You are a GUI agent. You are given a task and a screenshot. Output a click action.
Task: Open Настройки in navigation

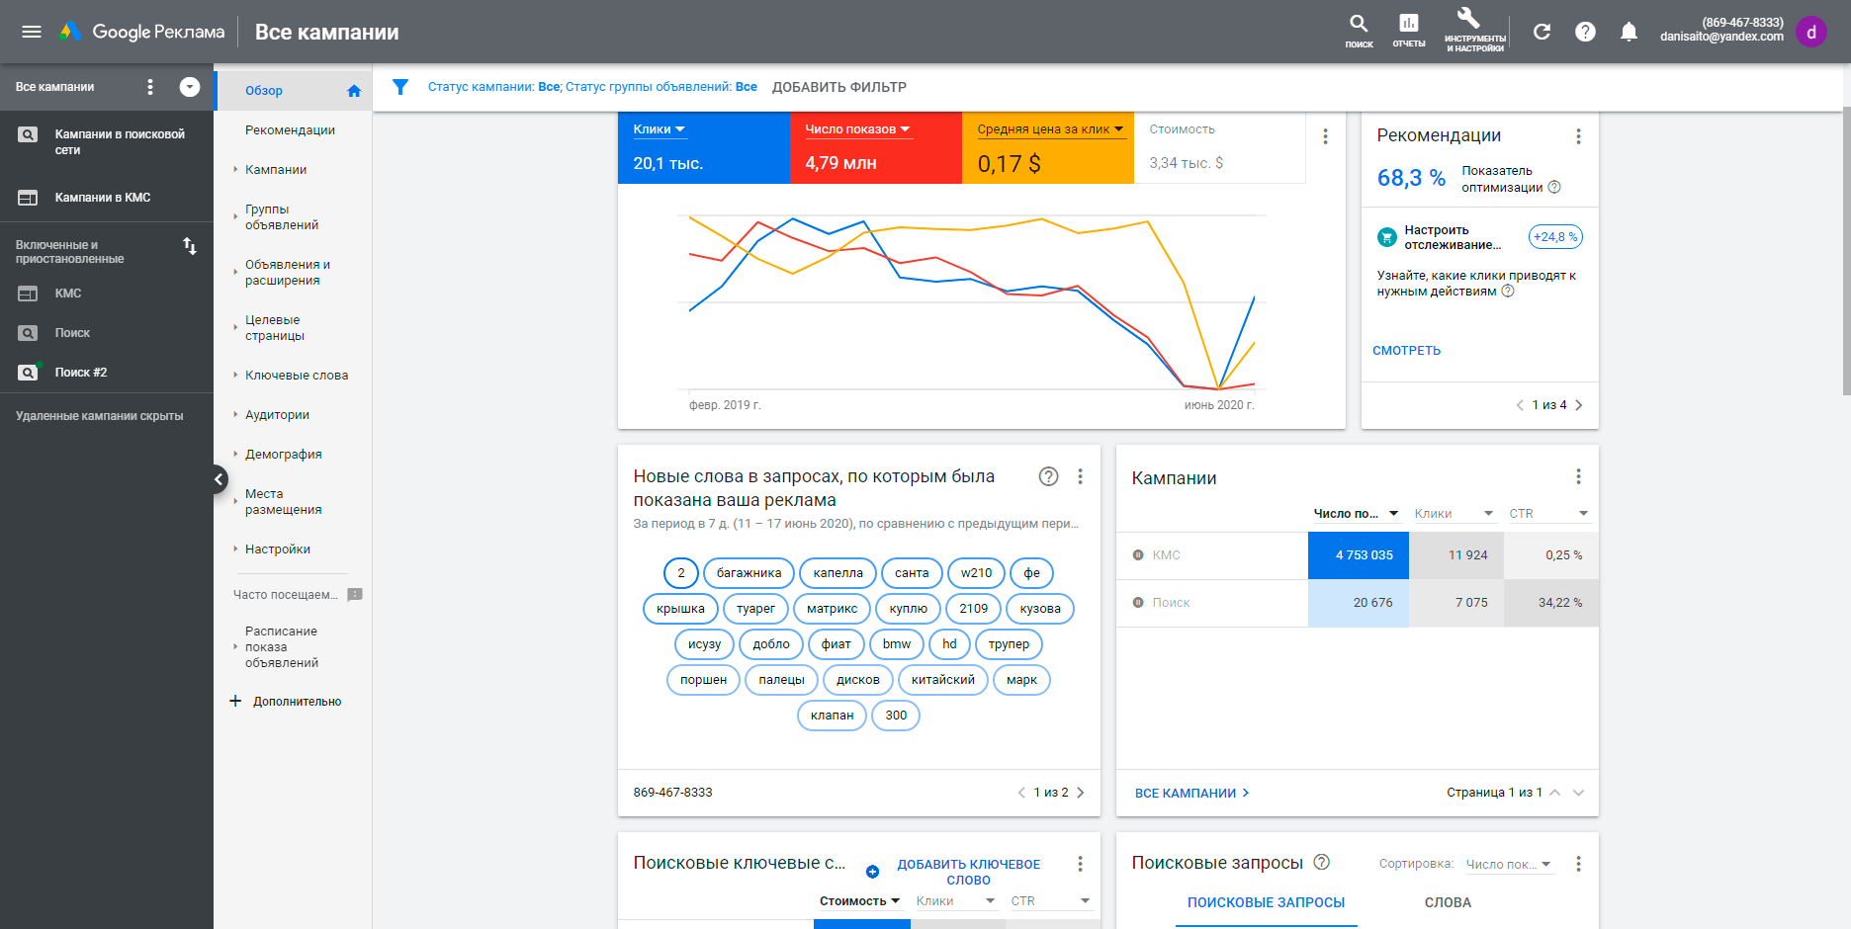pyautogui.click(x=278, y=549)
